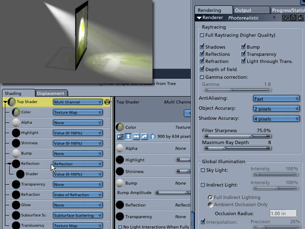Flip the color texture horizontally
The image size is (305, 229).
pyautogui.click(x=136, y=136)
